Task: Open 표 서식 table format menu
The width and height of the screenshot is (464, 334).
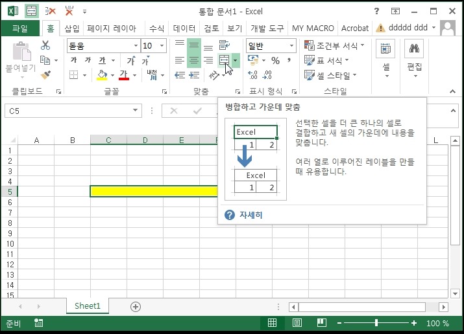Action: point(326,60)
